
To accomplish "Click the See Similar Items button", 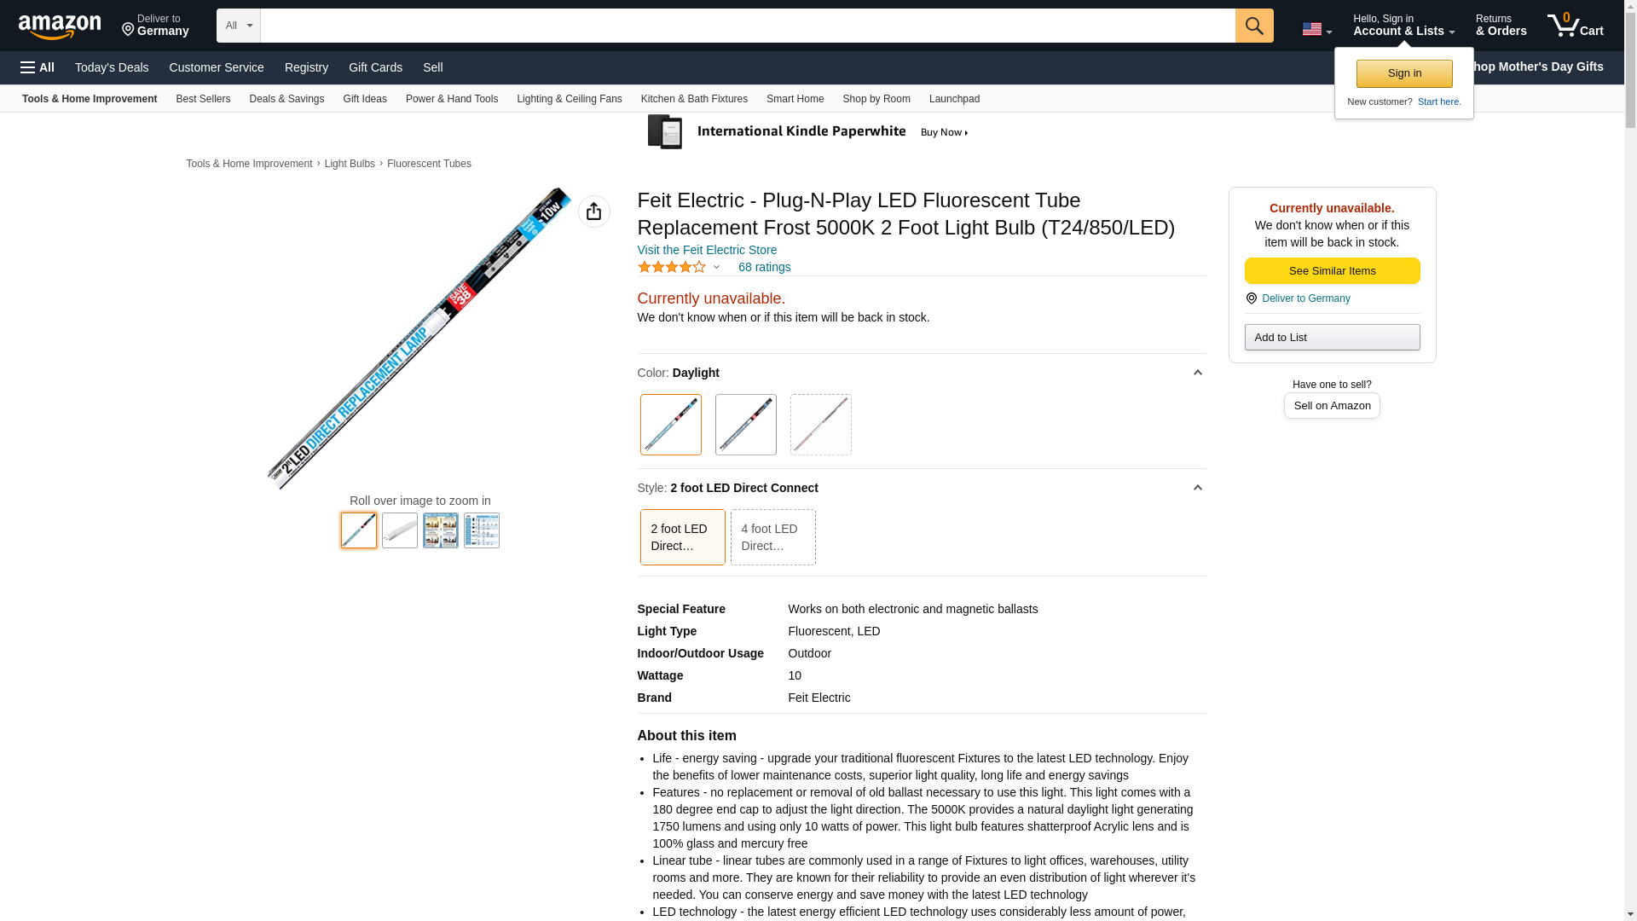I will pos(1332,270).
